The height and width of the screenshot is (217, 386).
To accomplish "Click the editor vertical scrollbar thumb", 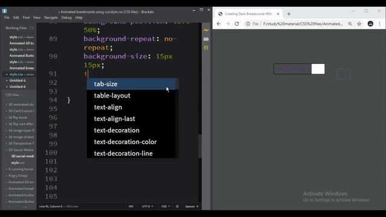I will coord(200,146).
